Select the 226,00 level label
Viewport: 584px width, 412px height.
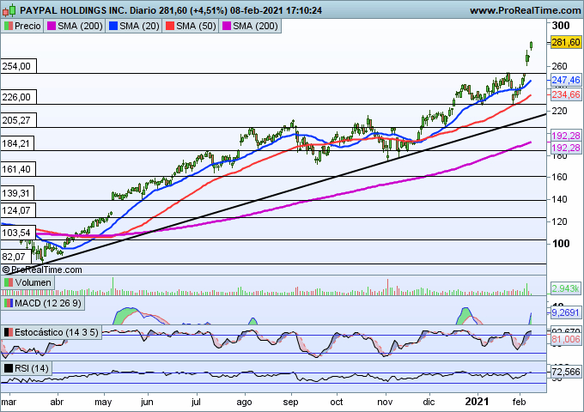[x=18, y=97]
